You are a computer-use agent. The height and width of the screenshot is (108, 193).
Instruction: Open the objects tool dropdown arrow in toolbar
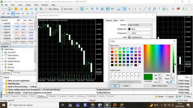[167, 9]
